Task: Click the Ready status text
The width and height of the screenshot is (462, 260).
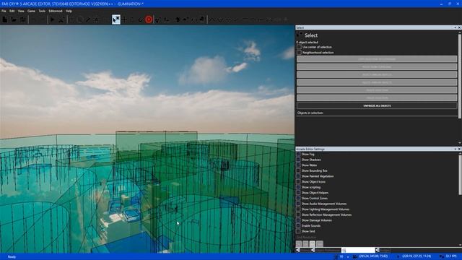Action: click(x=12, y=257)
